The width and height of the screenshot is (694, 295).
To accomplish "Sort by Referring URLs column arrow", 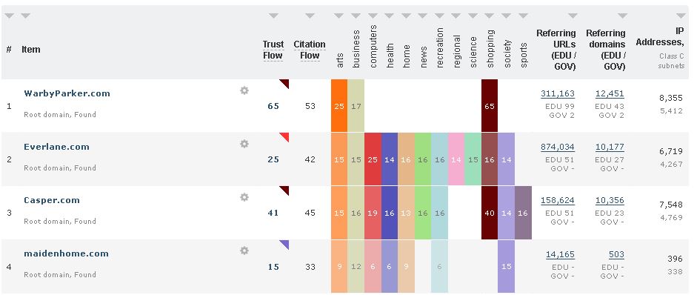I will (x=573, y=16).
